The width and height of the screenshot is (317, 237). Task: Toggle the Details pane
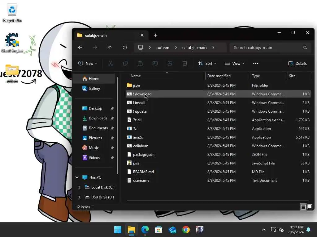coord(297,64)
